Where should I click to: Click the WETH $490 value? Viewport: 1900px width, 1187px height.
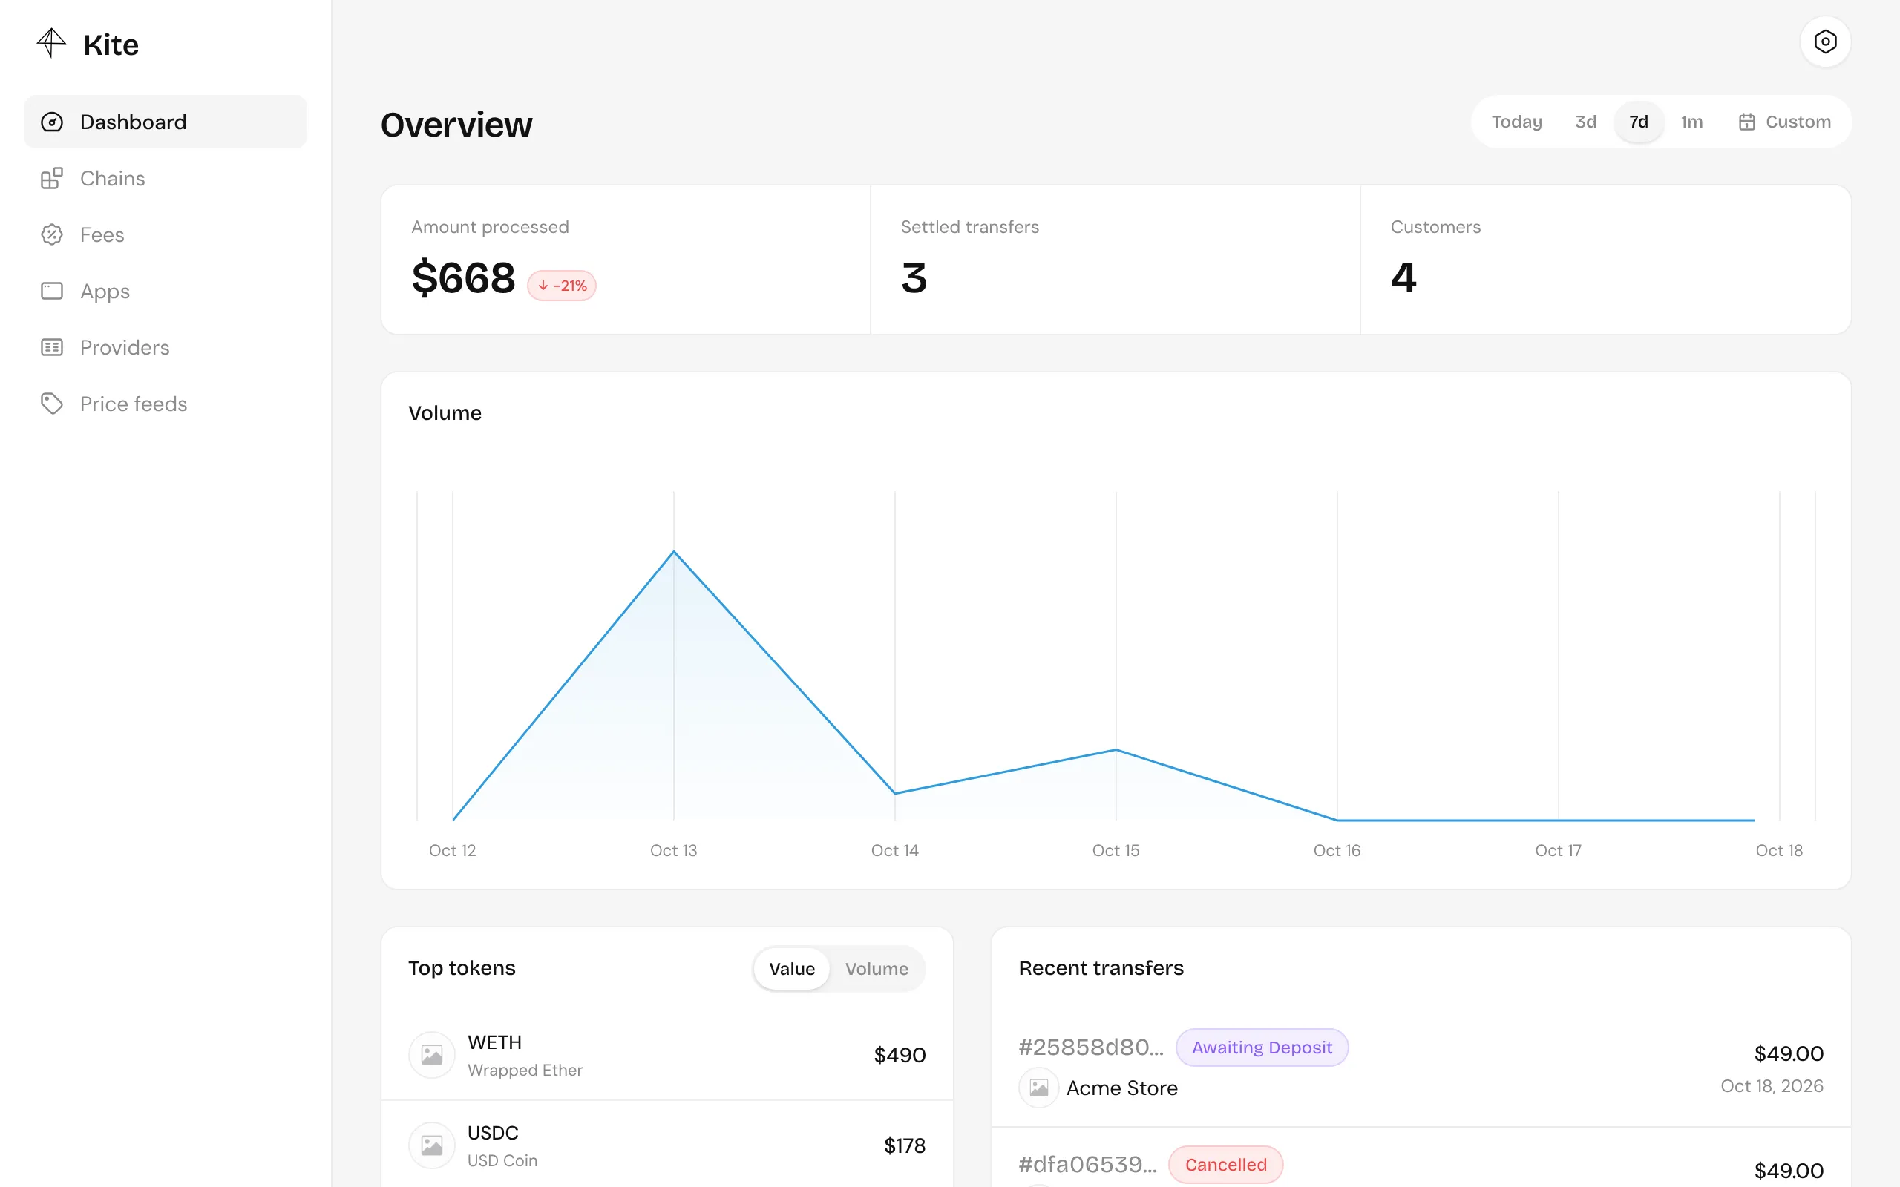pos(900,1054)
